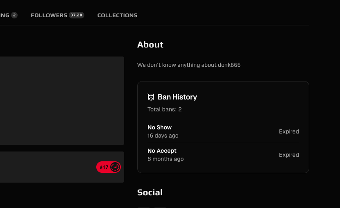Viewport: 340px width, 208px height.
Task: Click the Ban History shield icon
Action: [151, 97]
